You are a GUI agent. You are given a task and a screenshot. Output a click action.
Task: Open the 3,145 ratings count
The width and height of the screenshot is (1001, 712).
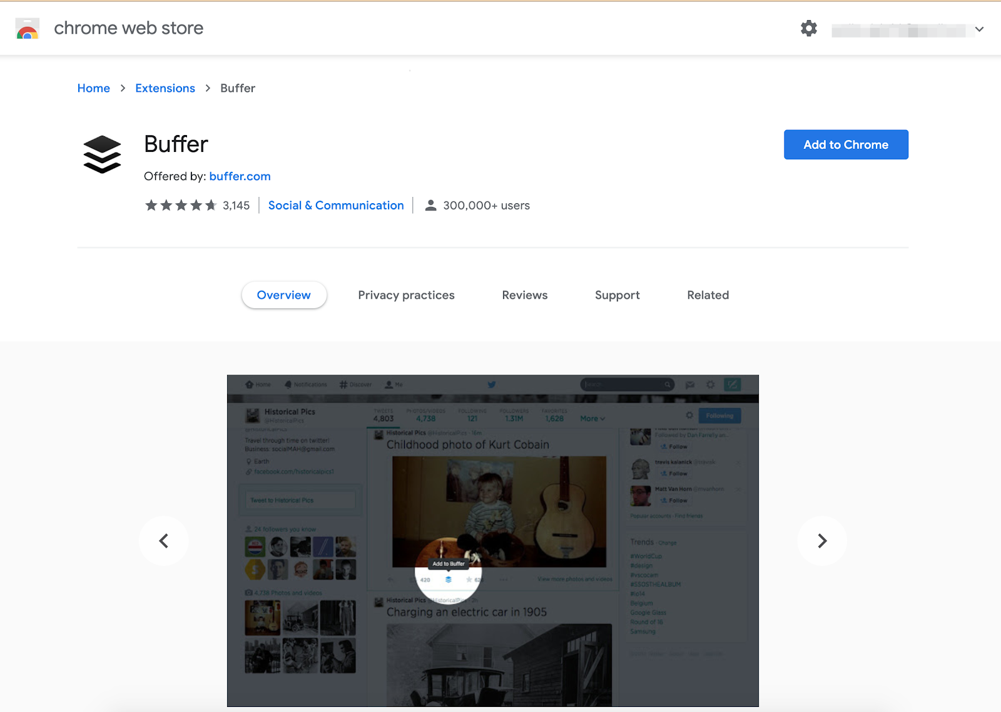pyautogui.click(x=236, y=206)
